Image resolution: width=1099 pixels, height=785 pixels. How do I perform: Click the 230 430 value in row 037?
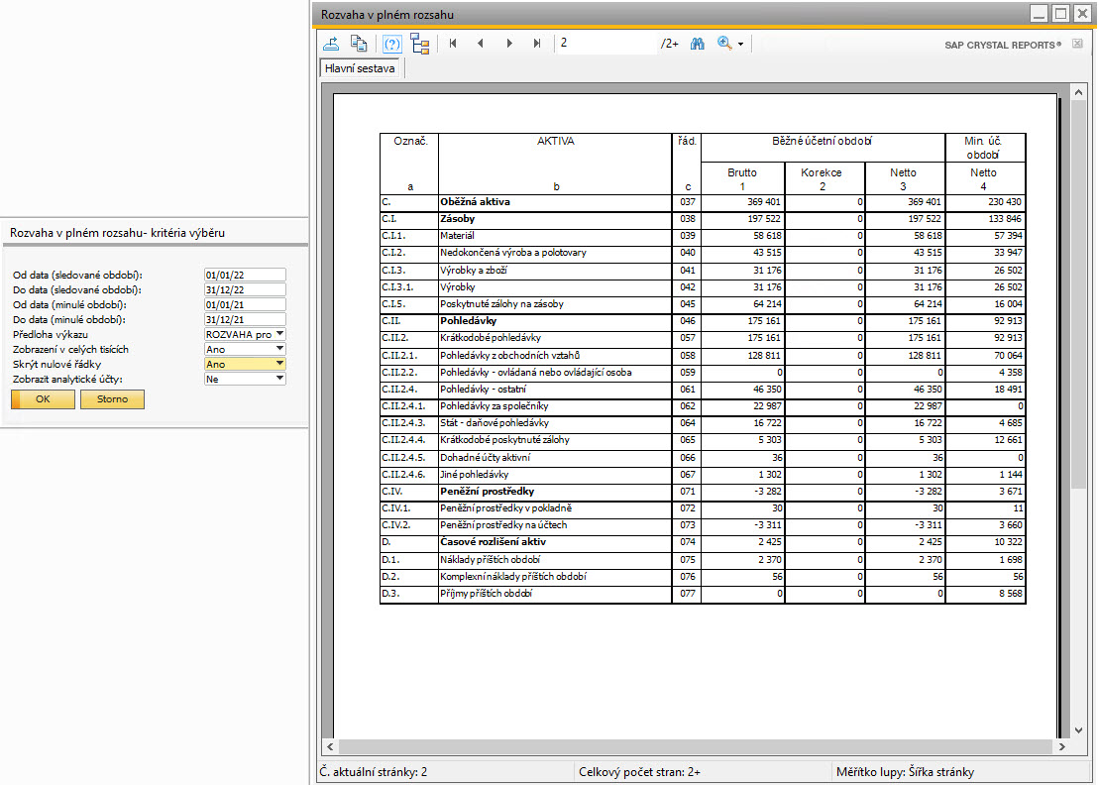point(1005,202)
